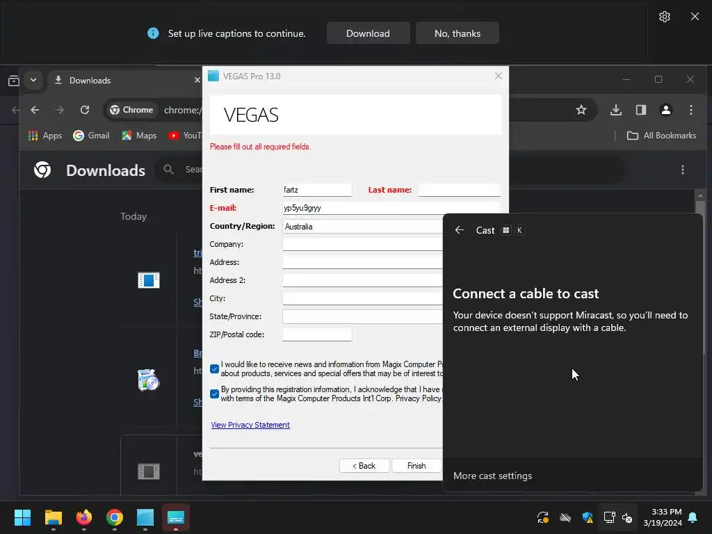The image size is (712, 534).
Task: Uncheck the registration acknowledgement checkbox
Action: [214, 394]
